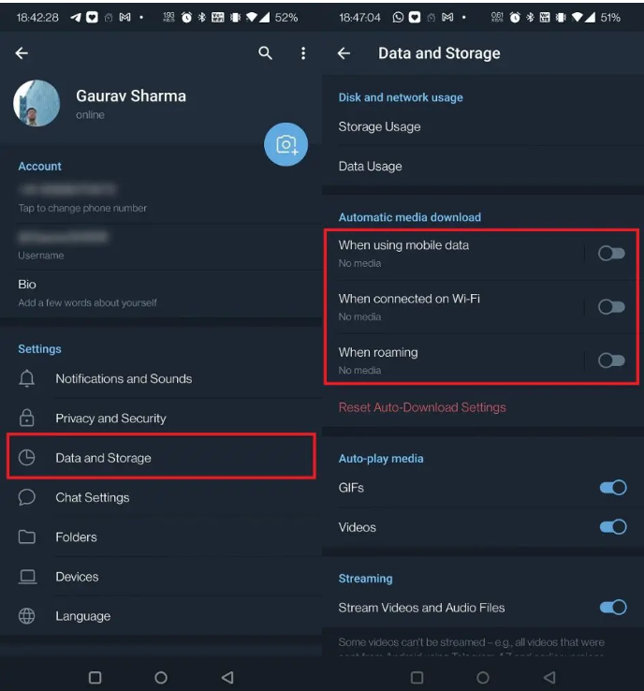Image resolution: width=644 pixels, height=691 pixels.
Task: Go back from the profile settings screen
Action: coord(22,53)
